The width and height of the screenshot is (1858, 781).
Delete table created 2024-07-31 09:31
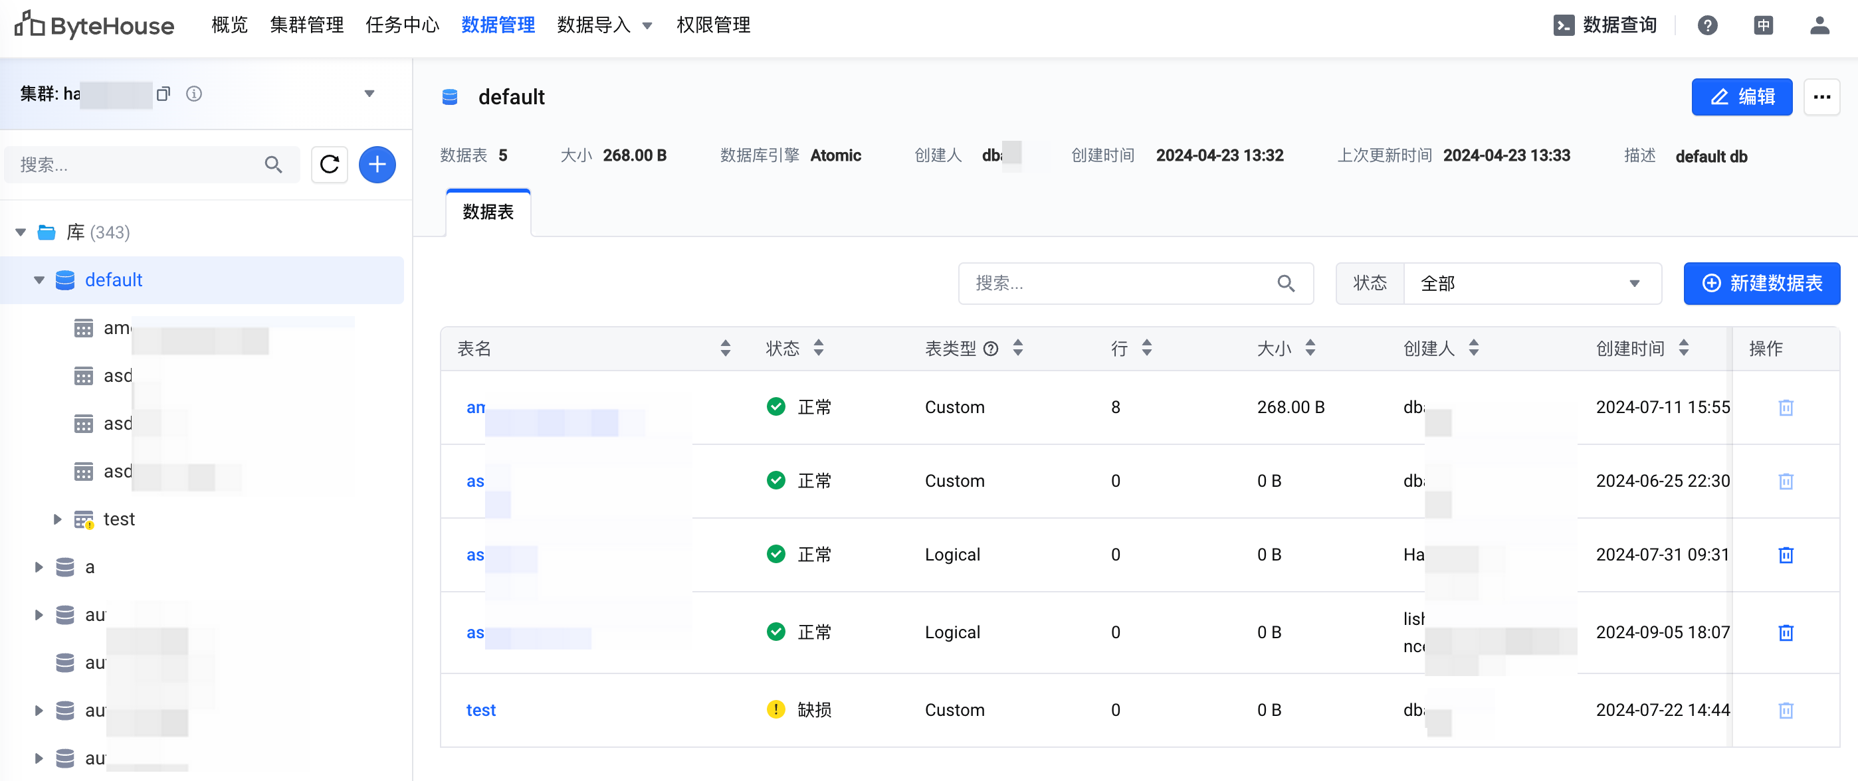[1786, 555]
